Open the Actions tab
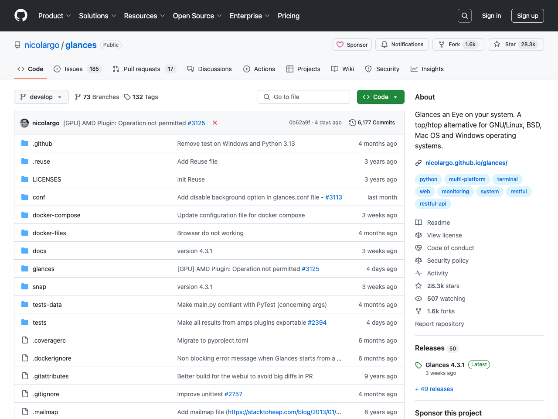The height and width of the screenshot is (419, 558). pos(259,69)
